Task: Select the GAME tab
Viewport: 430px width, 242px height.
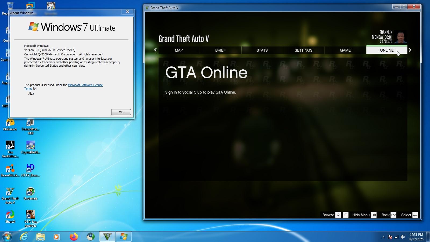Action: (x=345, y=50)
